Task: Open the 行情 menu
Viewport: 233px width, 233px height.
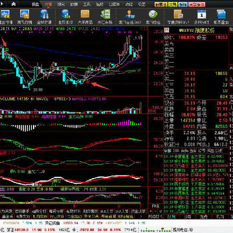Action: coord(49,4)
